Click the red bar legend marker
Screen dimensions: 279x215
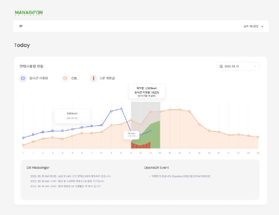coord(94,78)
